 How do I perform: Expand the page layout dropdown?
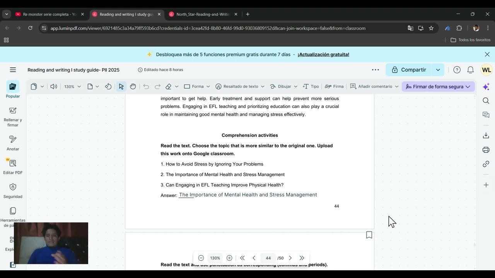tap(97, 86)
